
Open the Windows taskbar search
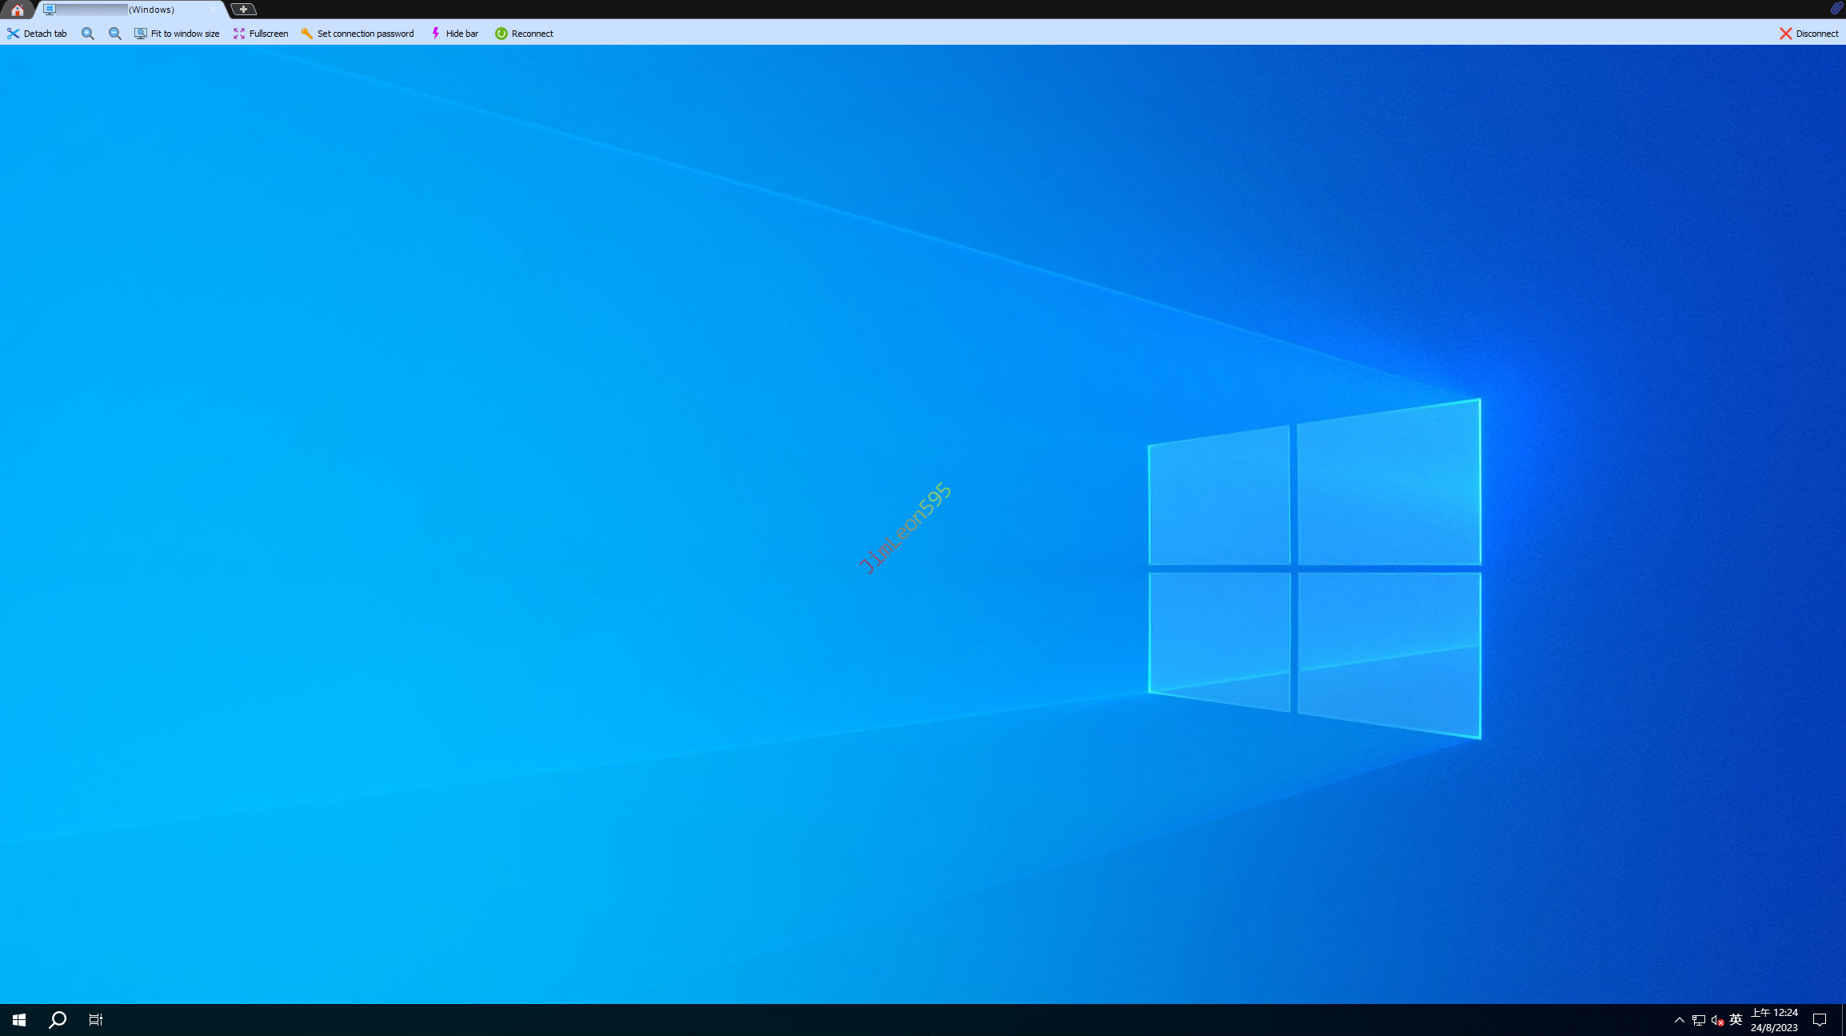coord(58,1019)
